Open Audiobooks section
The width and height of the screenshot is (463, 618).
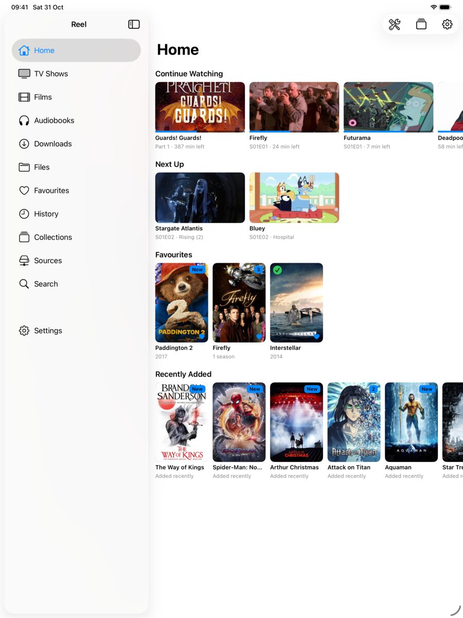[54, 121]
